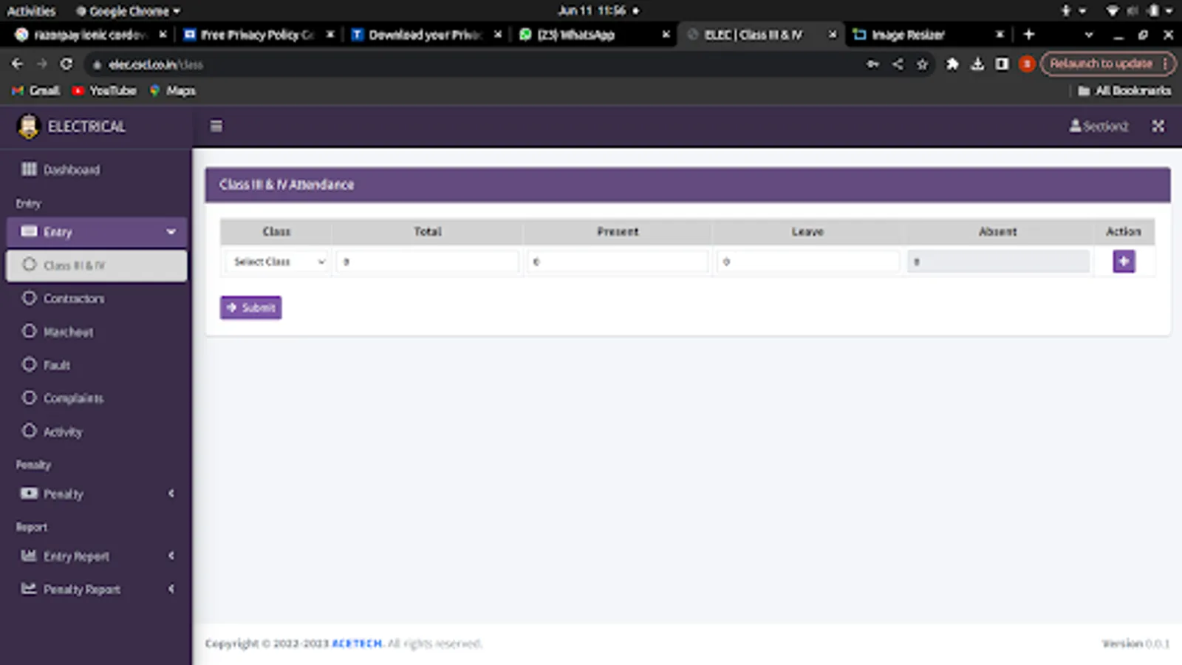Reload the current page

66,64
